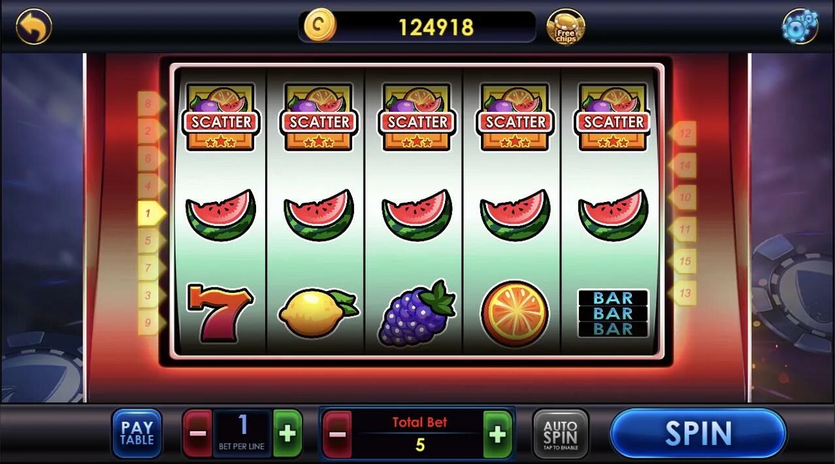
Task: Select payline marker 12 on the right
Action: 681,133
